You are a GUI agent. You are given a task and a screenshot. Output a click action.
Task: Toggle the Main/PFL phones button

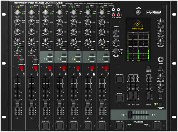tap(160, 67)
